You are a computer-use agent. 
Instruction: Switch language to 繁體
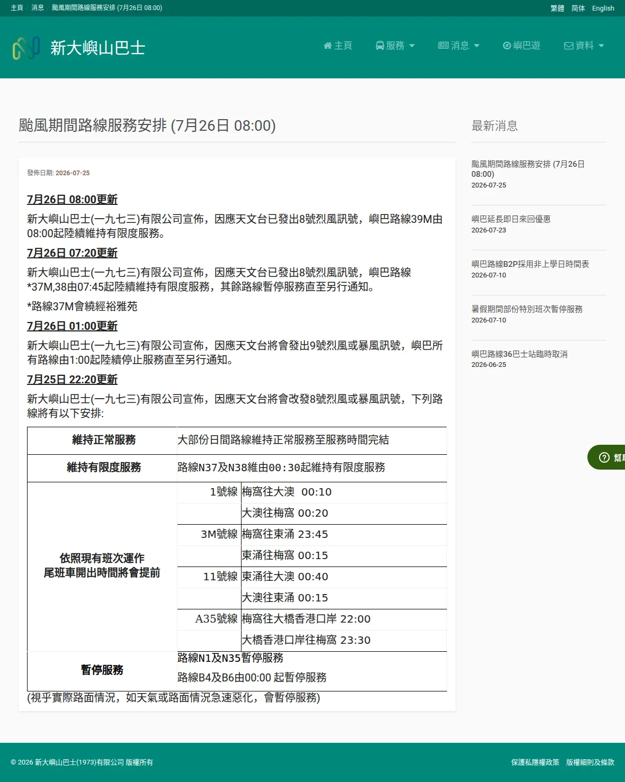(557, 8)
